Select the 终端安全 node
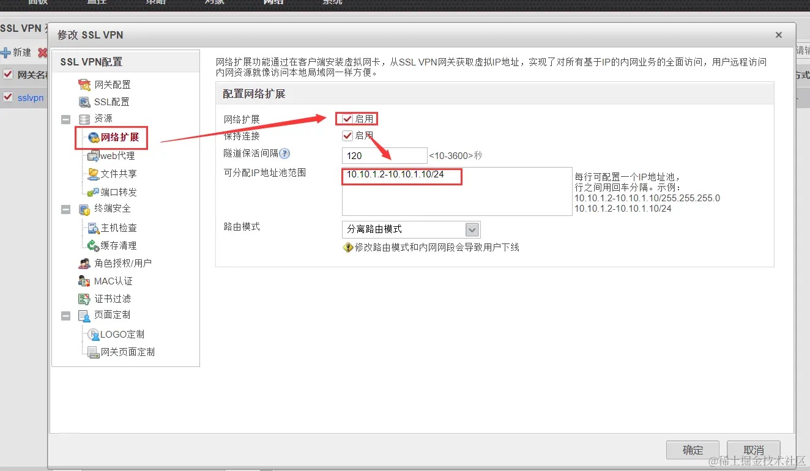 click(105, 209)
